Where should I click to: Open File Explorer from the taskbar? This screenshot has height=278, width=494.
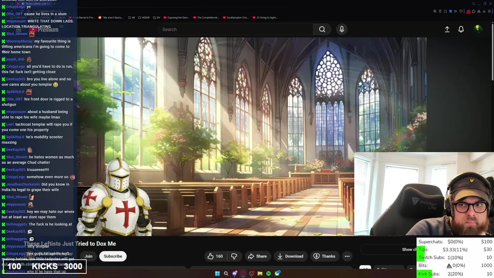[x=260, y=274]
